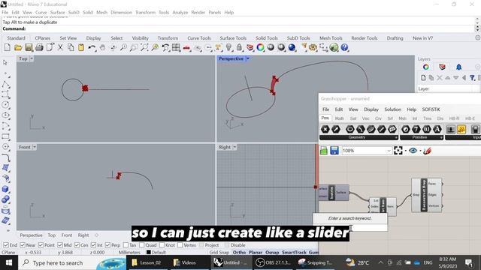Open the Solution menu in Grasshopper
This screenshot has width=481, height=270.
[x=392, y=109]
